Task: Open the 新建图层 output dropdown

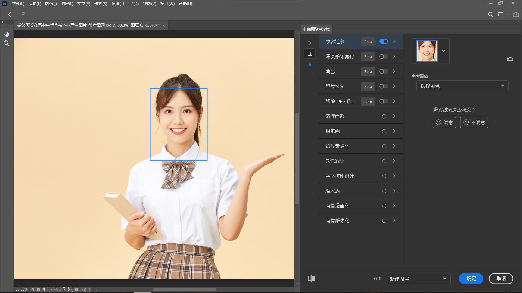Action: point(418,279)
